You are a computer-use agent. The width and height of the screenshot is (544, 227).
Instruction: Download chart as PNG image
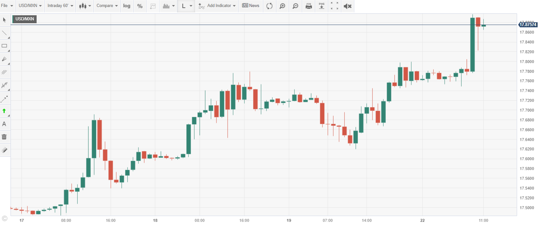click(321, 6)
